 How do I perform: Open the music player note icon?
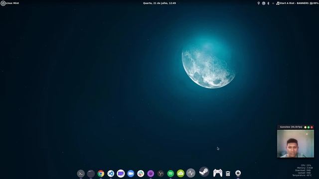click(x=278, y=3)
